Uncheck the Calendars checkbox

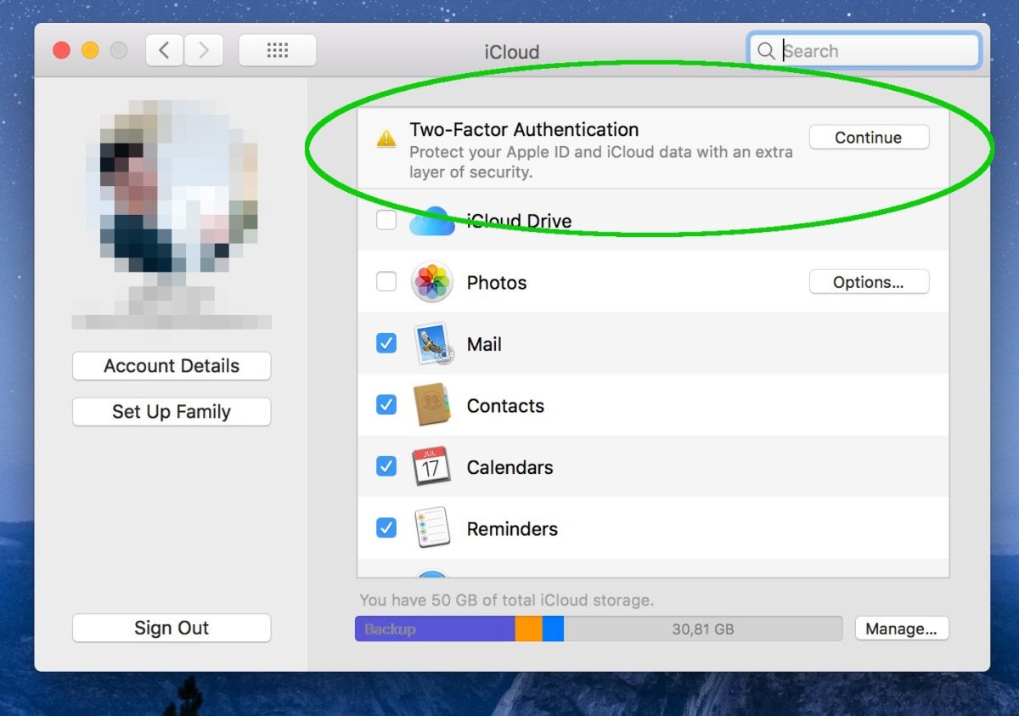pos(386,466)
